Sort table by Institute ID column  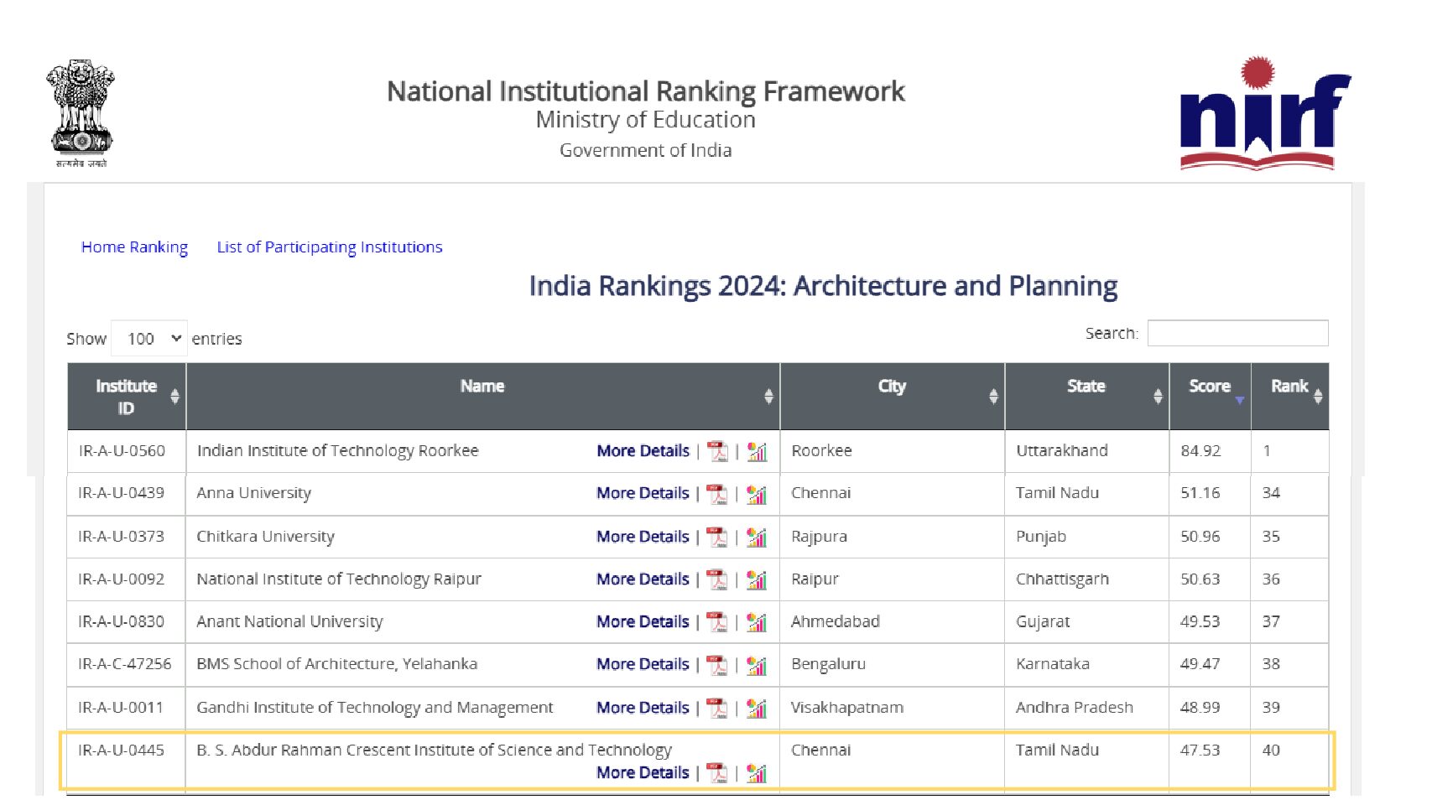pos(126,397)
